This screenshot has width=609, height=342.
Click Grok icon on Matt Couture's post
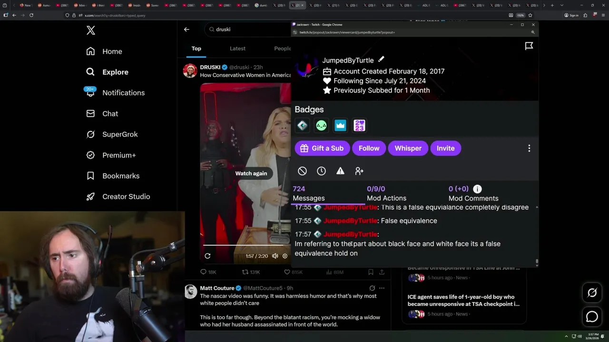pos(372,288)
